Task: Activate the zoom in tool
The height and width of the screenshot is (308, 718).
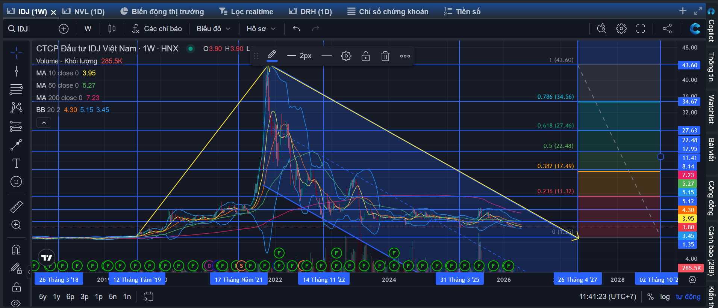Action: coord(16,225)
